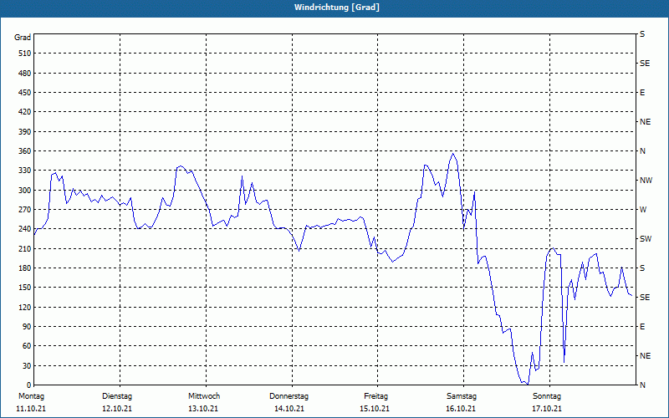Click the sharp dip to 35 degrees on Sunday

click(564, 362)
